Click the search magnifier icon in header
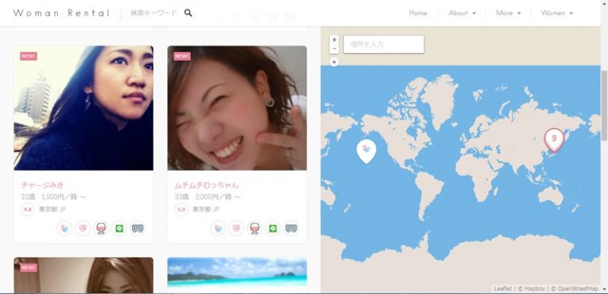608x294 pixels. click(188, 13)
